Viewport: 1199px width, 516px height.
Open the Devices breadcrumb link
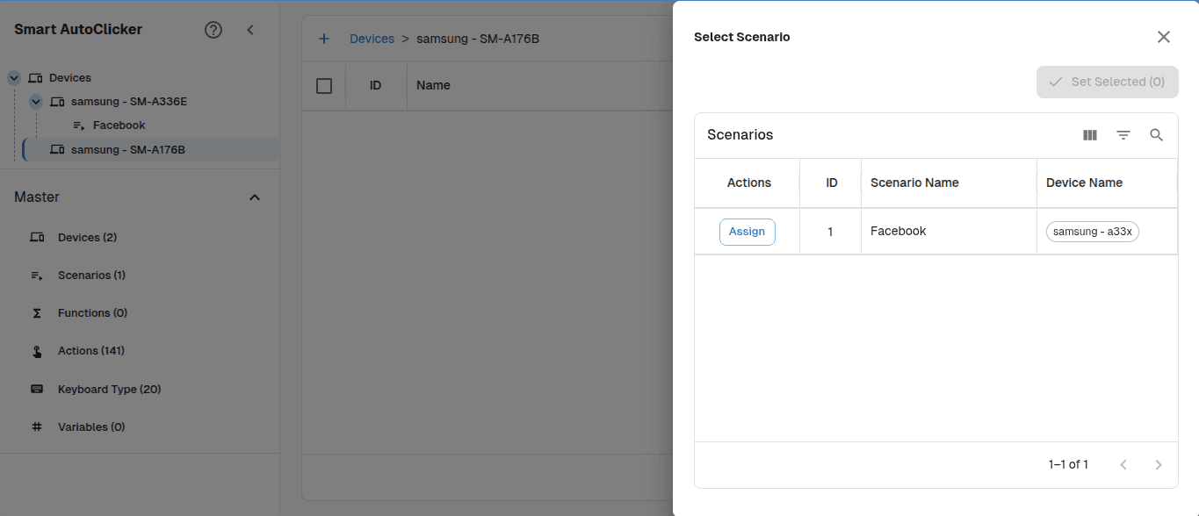pyautogui.click(x=372, y=39)
